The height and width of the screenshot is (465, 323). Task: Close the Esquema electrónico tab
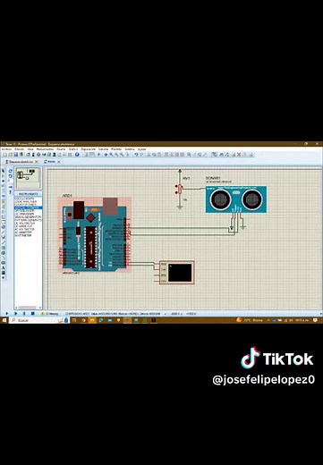tap(37, 162)
